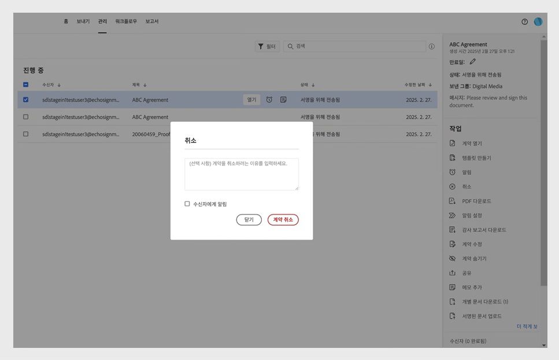Click 보낸 그룹: Digital Media text
This screenshot has width=559, height=360.
point(476,86)
